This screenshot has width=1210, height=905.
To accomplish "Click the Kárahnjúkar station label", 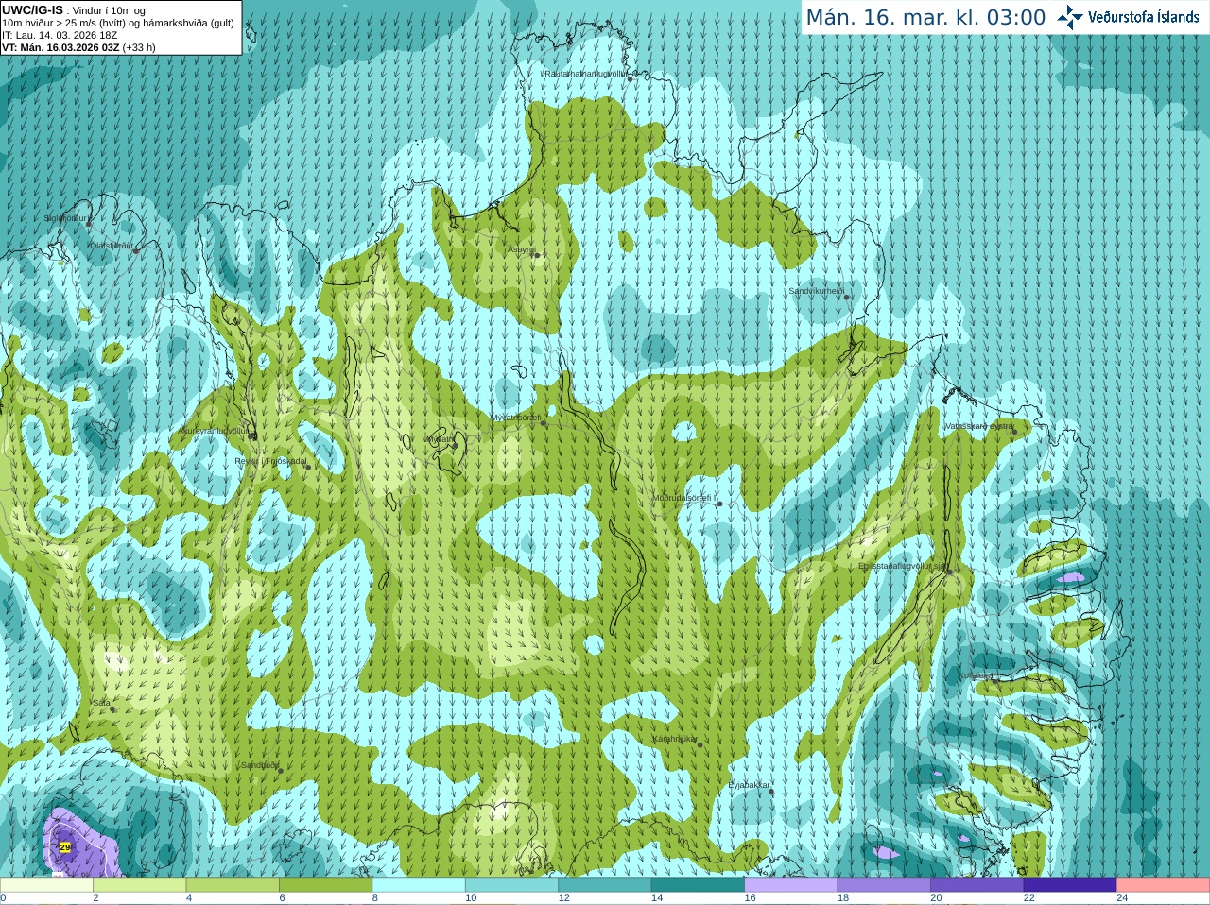I will (x=675, y=739).
